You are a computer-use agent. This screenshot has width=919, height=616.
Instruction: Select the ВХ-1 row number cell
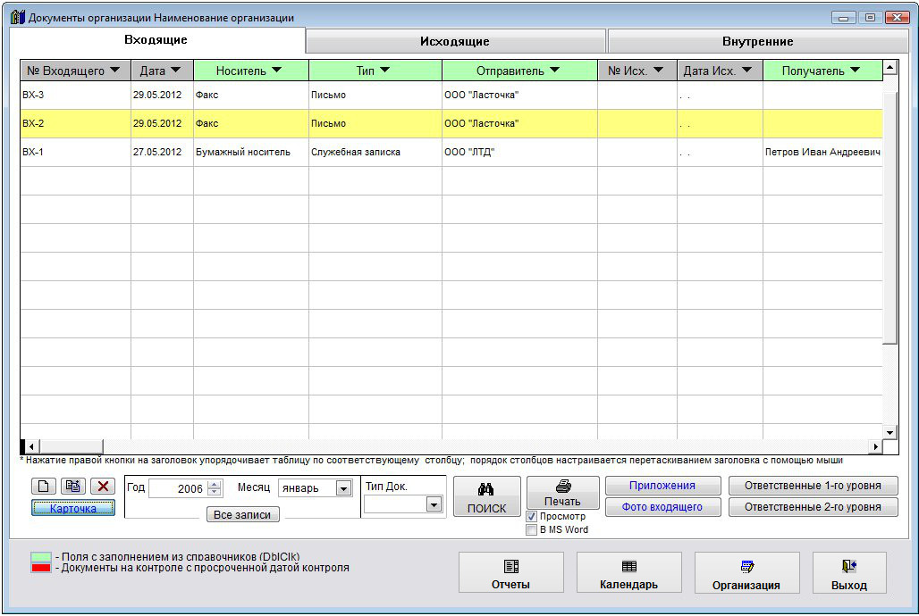tap(76, 153)
